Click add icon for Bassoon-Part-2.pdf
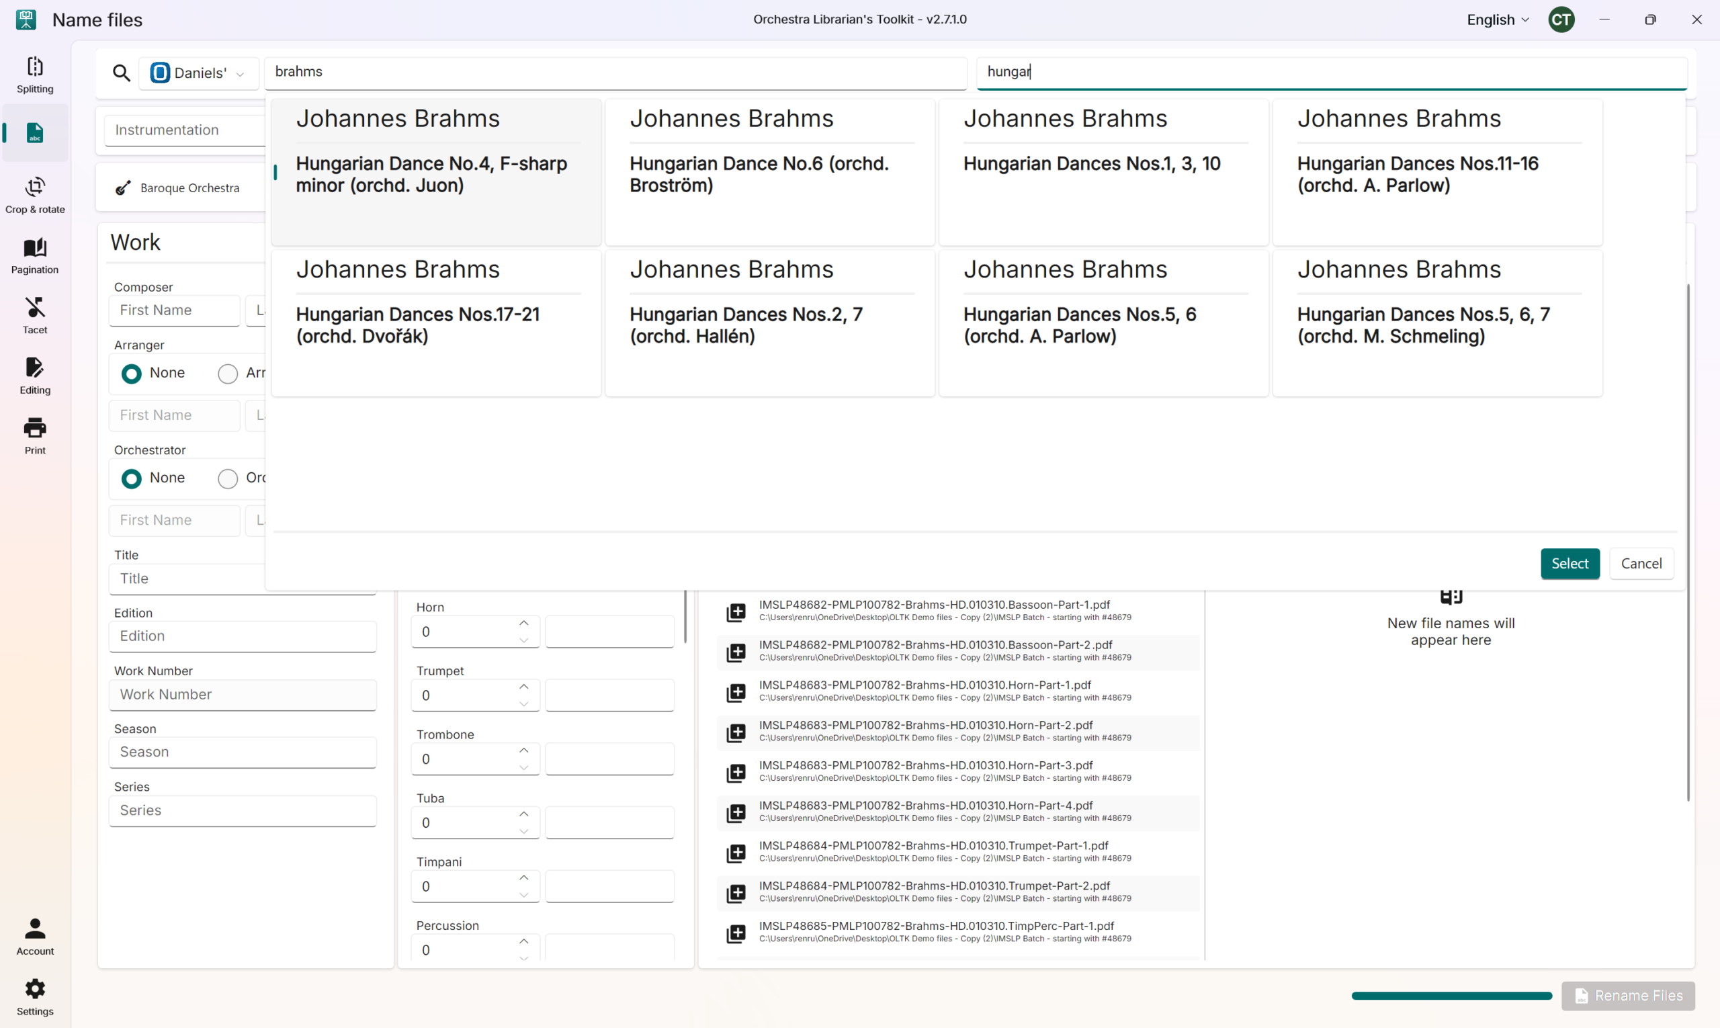The width and height of the screenshot is (1720, 1028). click(736, 652)
